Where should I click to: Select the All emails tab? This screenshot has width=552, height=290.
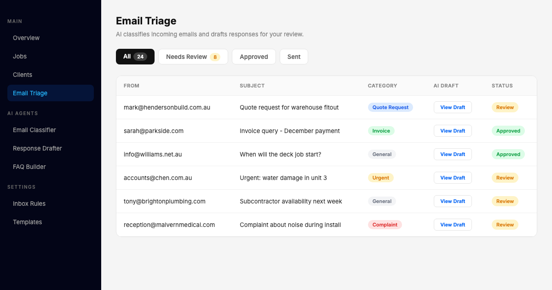pyautogui.click(x=135, y=57)
